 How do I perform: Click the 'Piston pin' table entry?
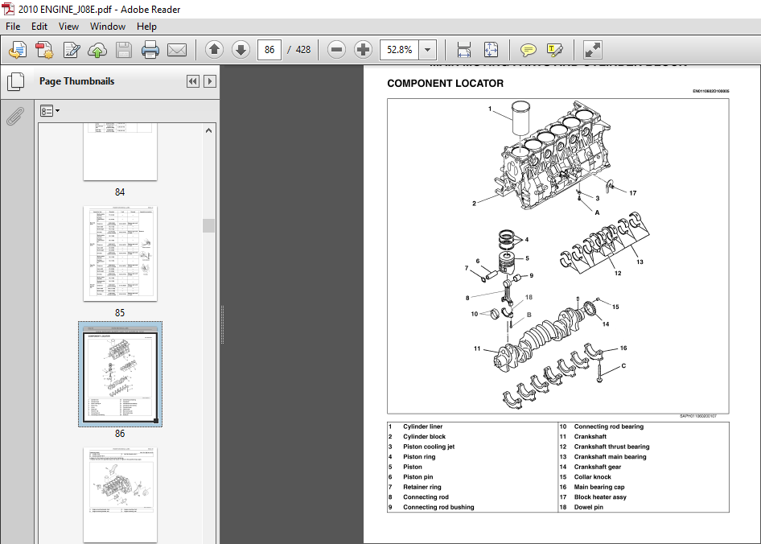click(x=418, y=477)
